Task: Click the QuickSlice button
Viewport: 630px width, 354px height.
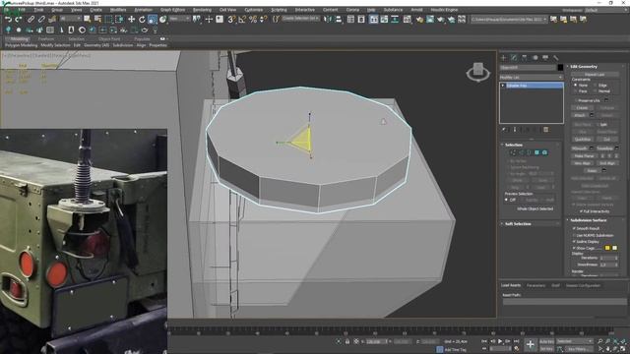Action: (x=583, y=140)
